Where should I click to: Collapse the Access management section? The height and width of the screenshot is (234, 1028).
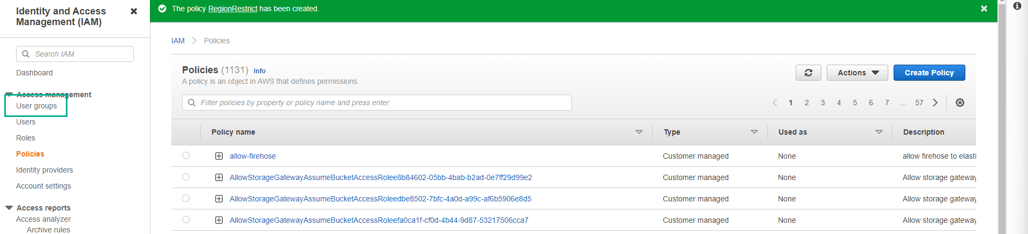tap(9, 95)
